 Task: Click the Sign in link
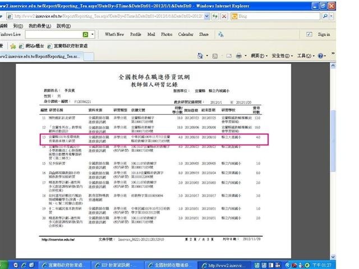(324, 35)
